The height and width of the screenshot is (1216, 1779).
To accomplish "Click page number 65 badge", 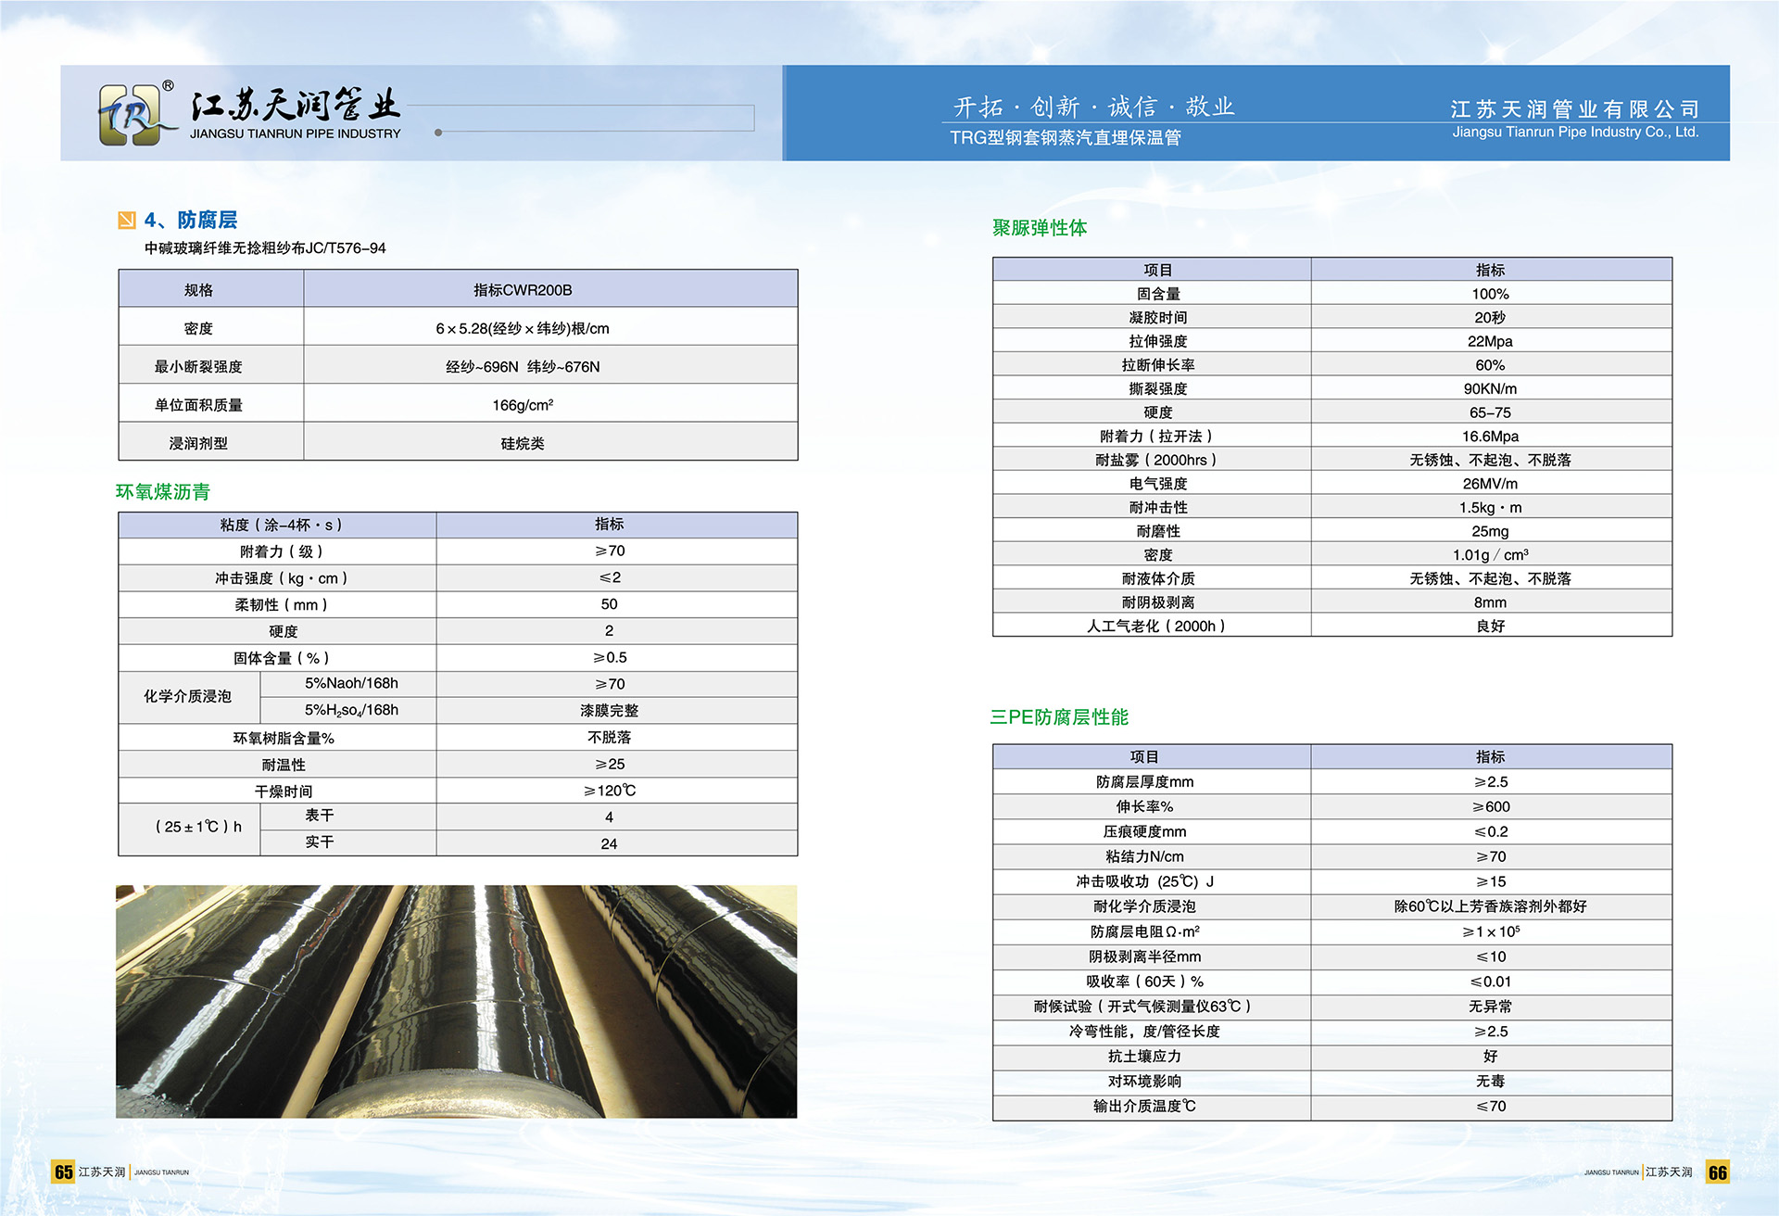I will (63, 1172).
